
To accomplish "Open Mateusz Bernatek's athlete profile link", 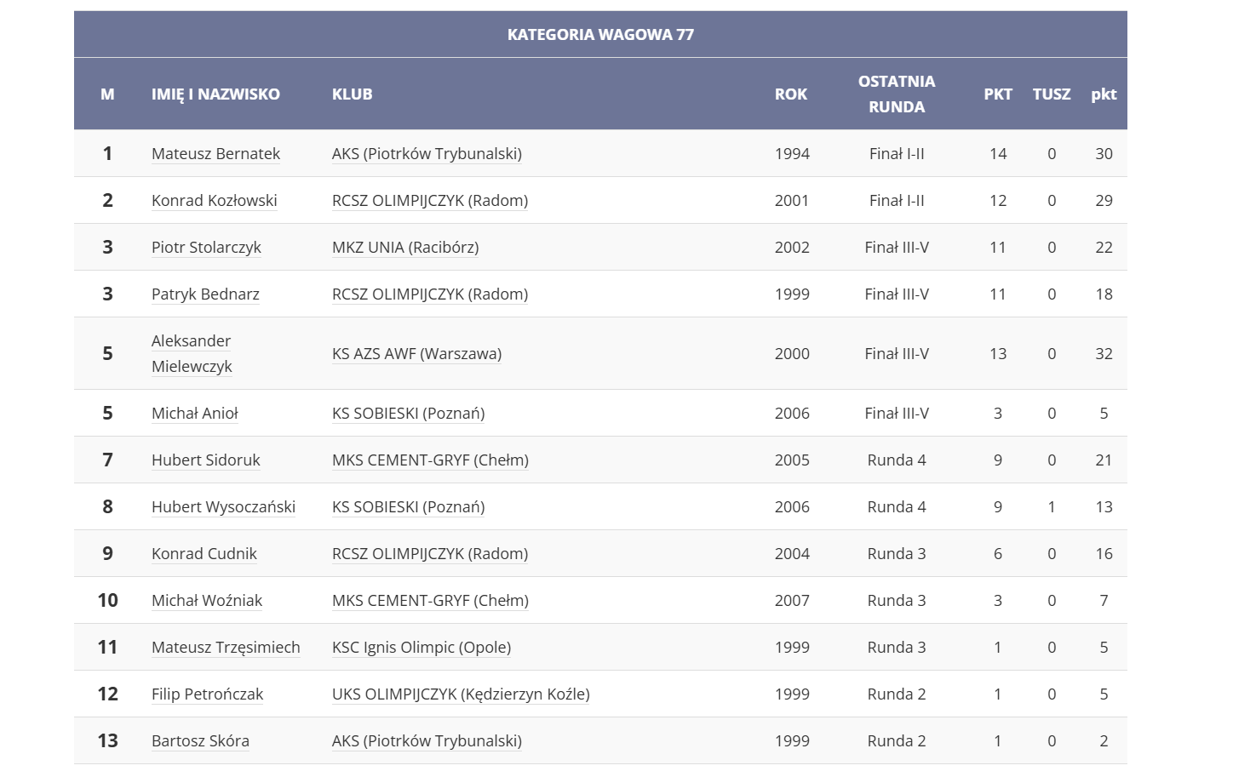I will coord(215,154).
